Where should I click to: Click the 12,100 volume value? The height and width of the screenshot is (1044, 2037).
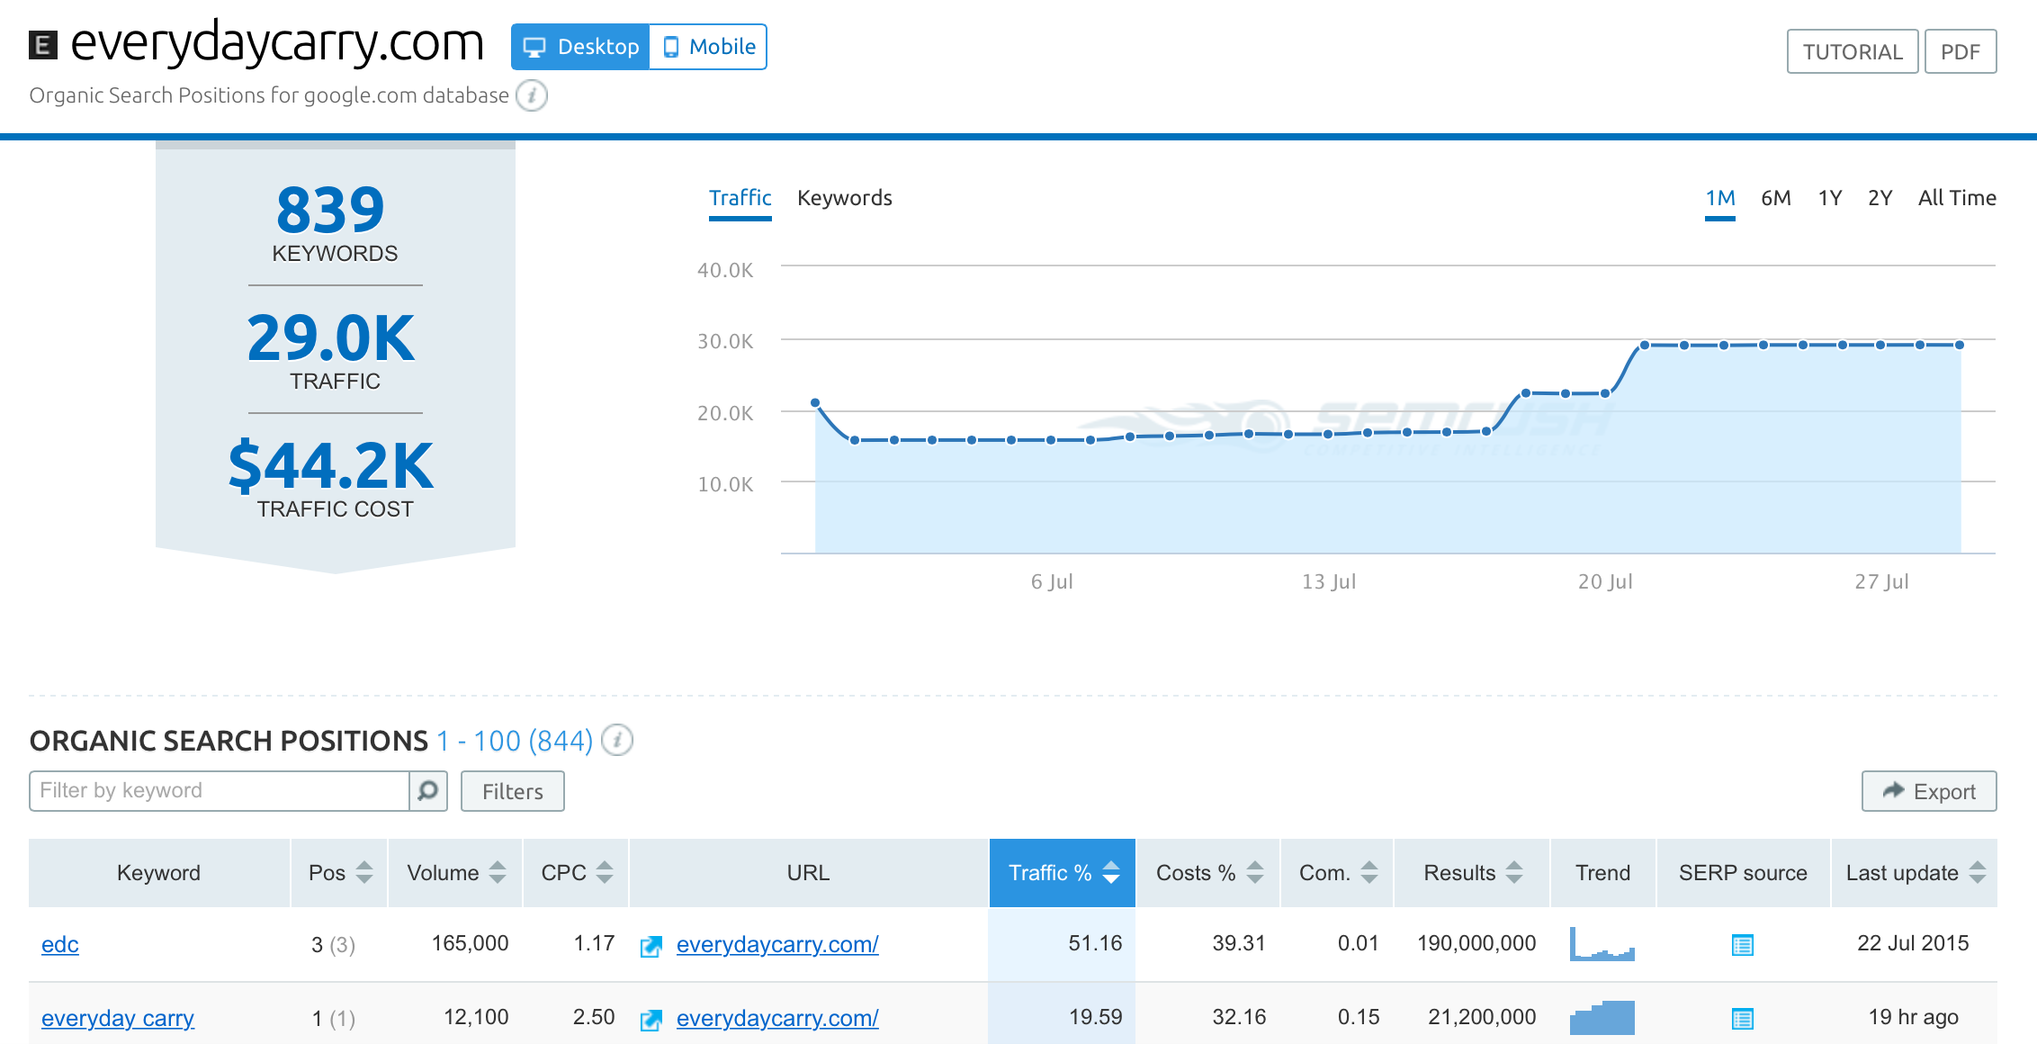(476, 1017)
